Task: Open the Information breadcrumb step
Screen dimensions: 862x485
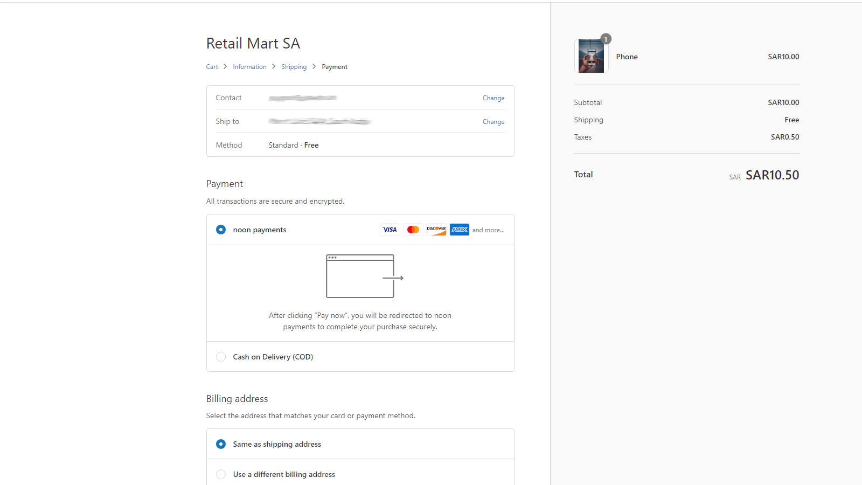Action: tap(249, 67)
